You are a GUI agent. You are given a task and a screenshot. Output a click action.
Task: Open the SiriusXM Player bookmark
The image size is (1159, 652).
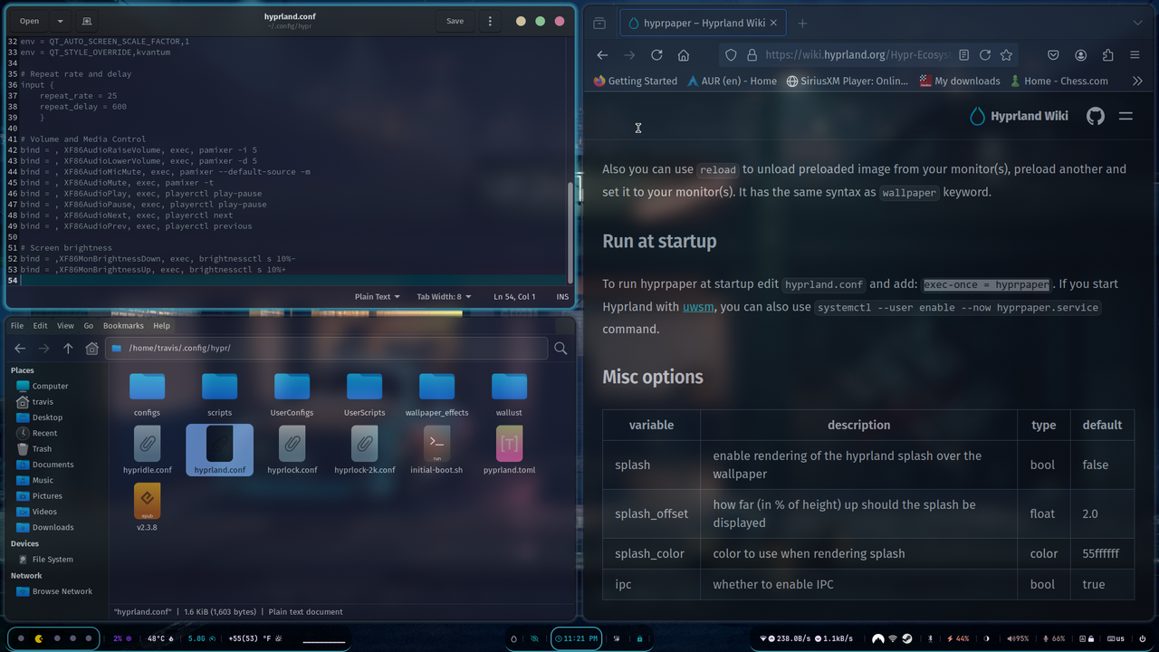pos(847,81)
